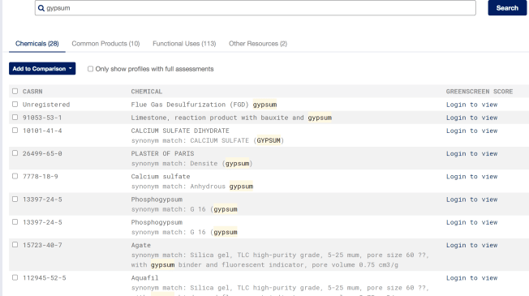
Task: Check the 112945-52-5 Aquafil row checkbox
Action: (x=15, y=277)
